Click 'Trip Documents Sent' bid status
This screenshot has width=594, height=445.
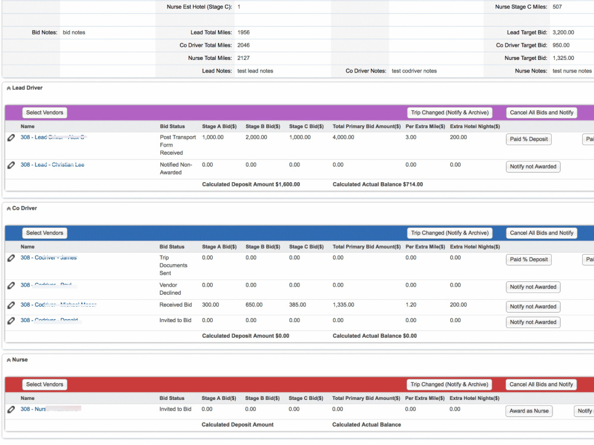[x=173, y=266]
